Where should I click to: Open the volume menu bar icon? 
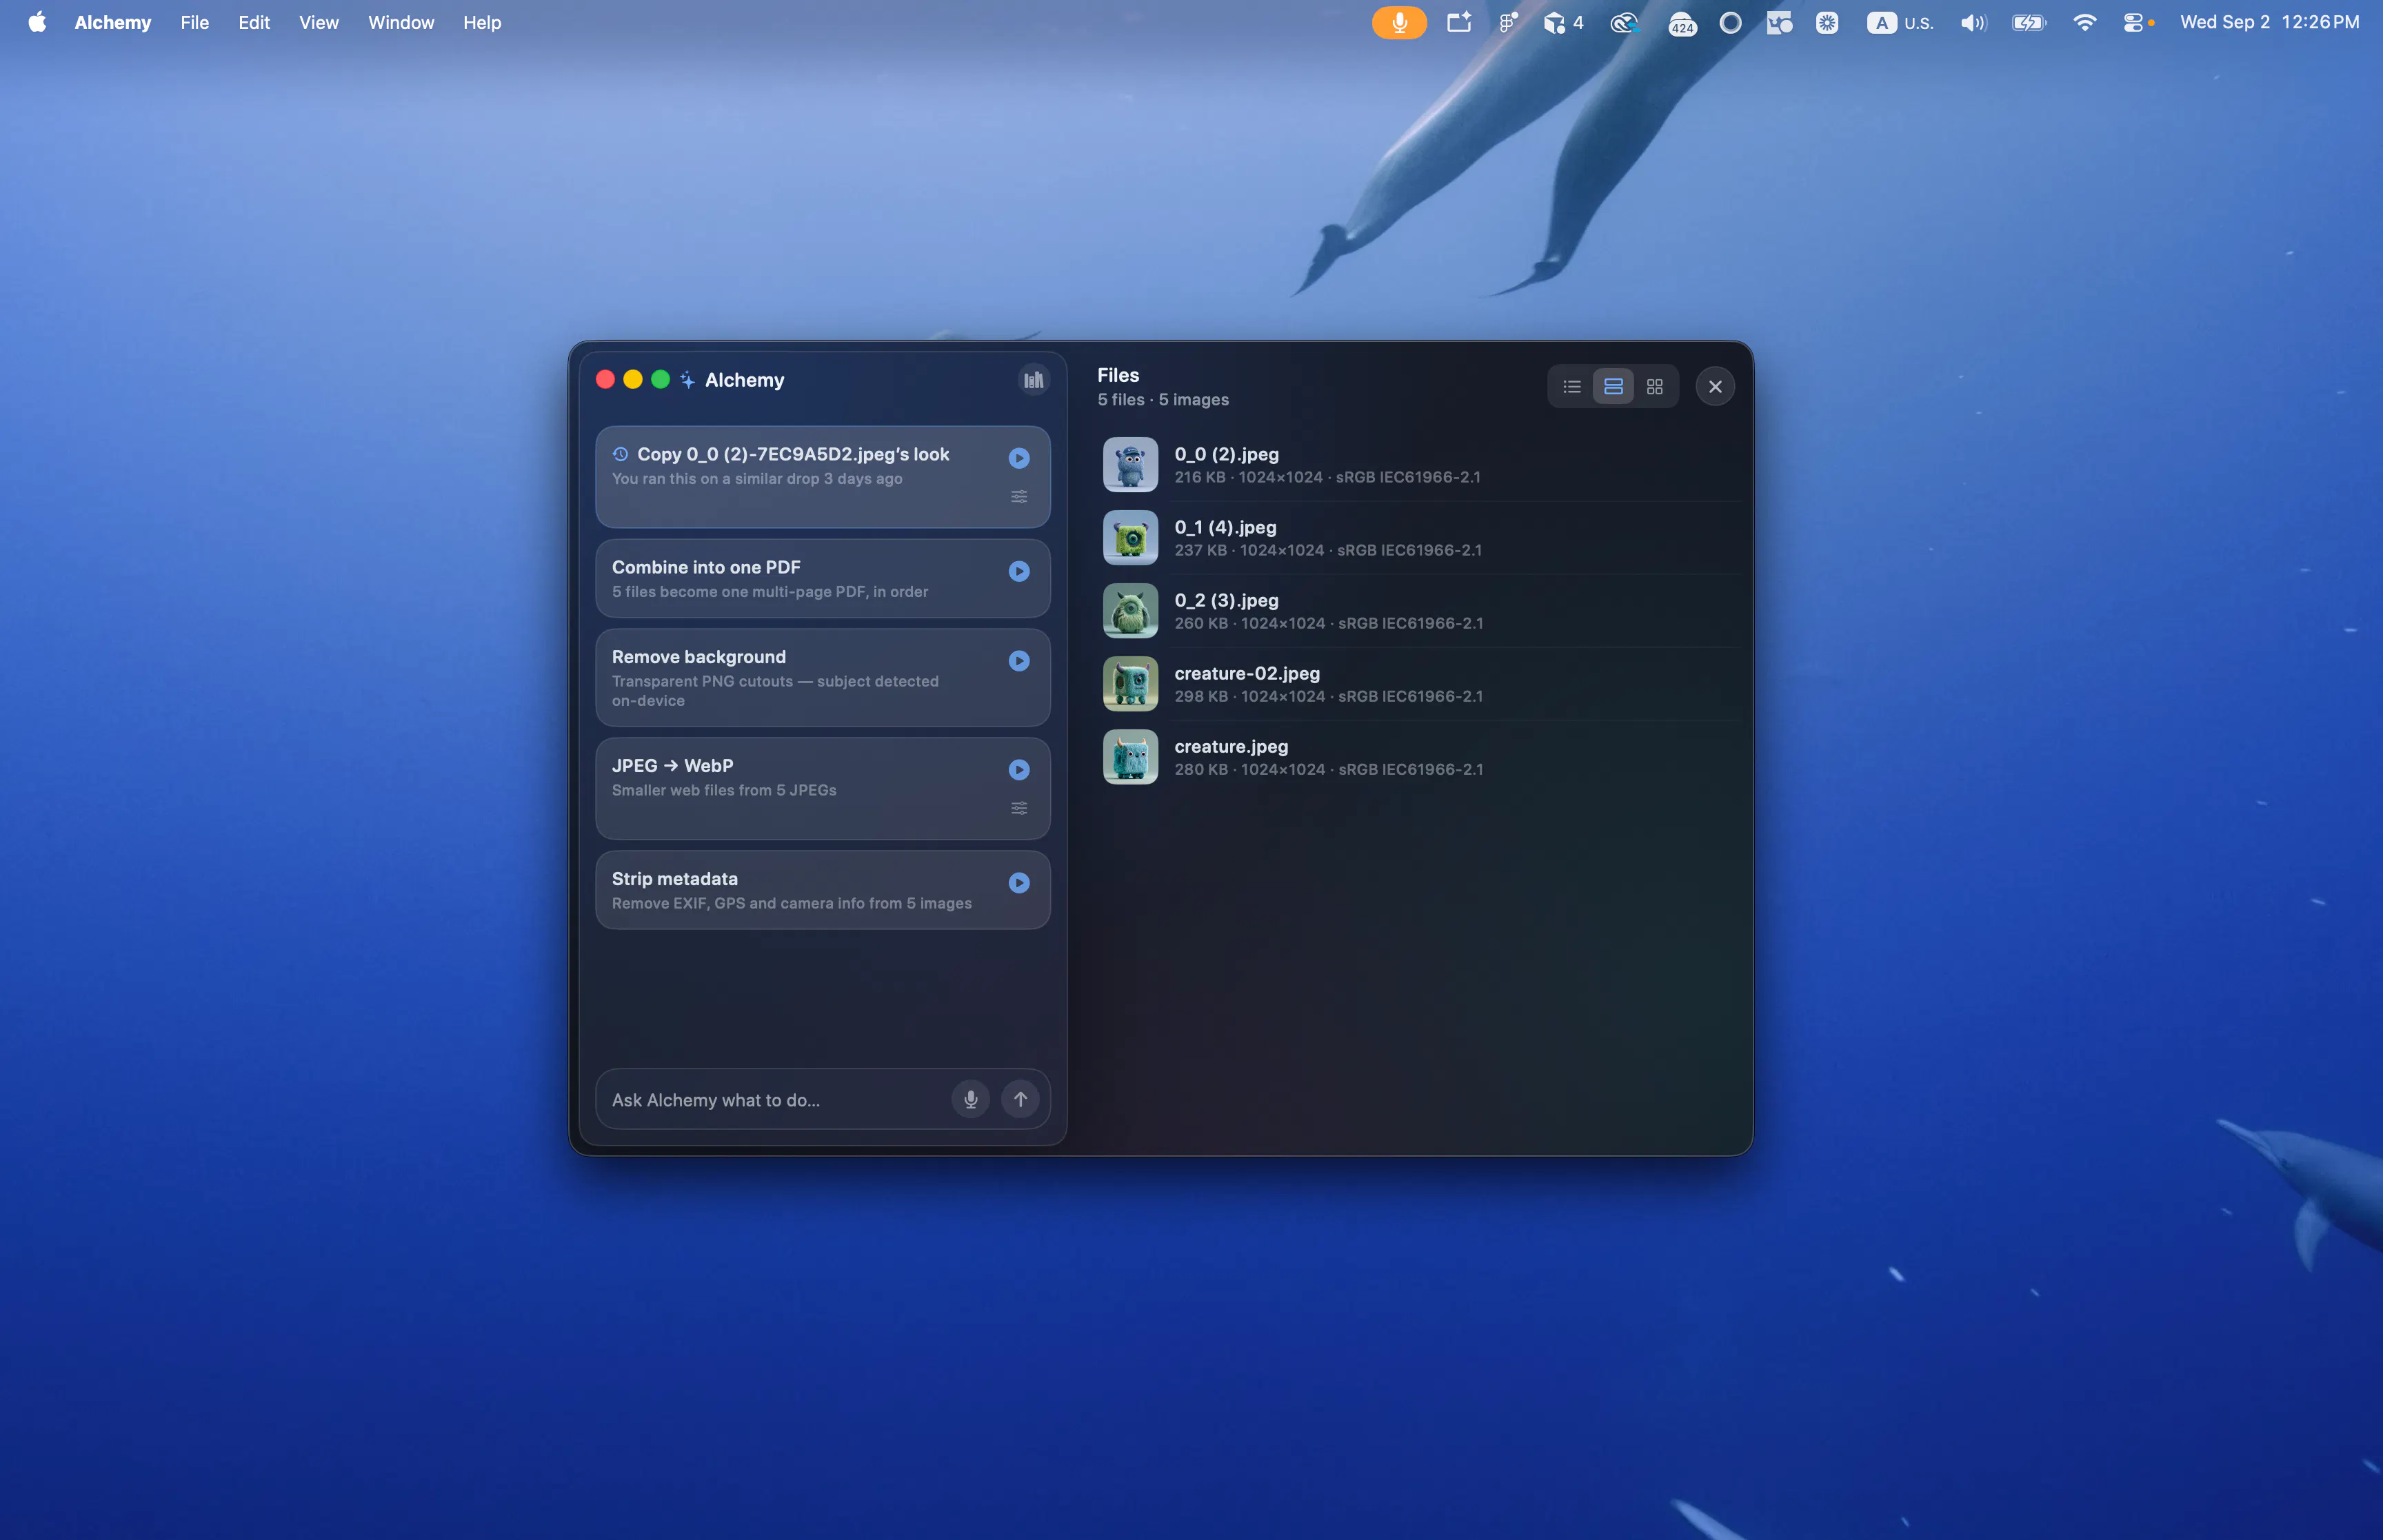pos(1973,22)
